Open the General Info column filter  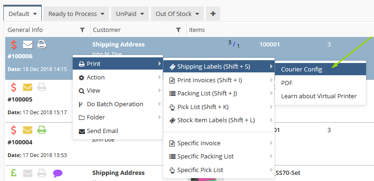click(x=82, y=30)
